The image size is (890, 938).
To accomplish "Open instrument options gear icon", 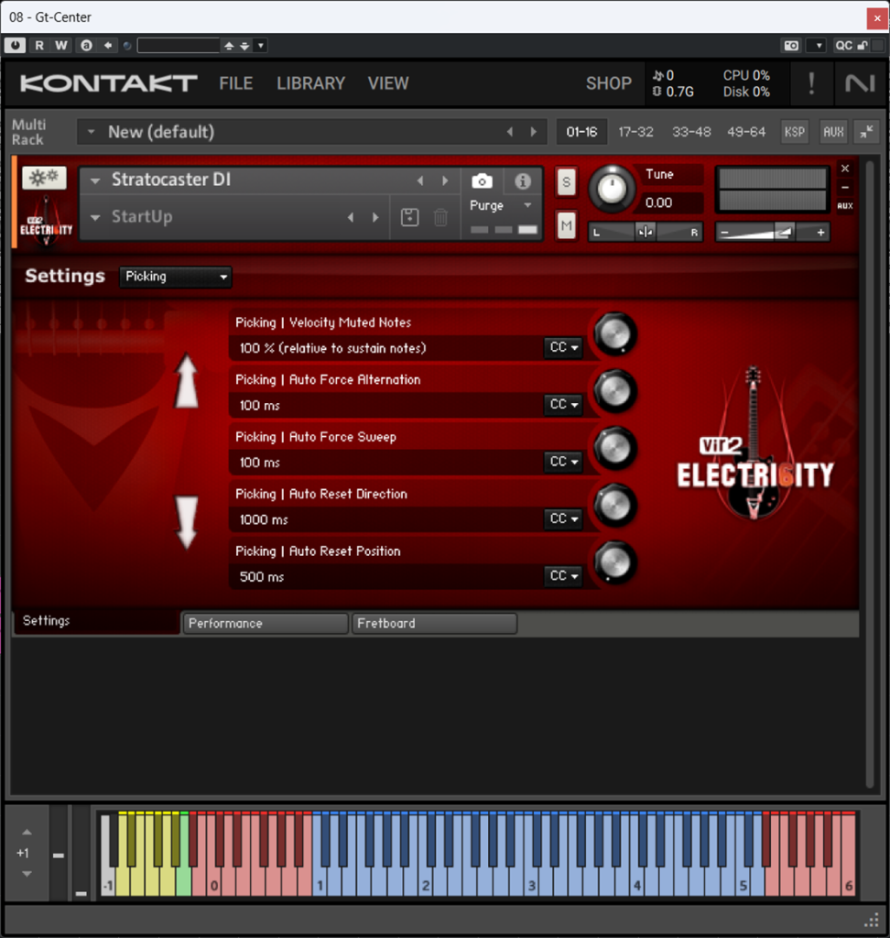I will (44, 178).
